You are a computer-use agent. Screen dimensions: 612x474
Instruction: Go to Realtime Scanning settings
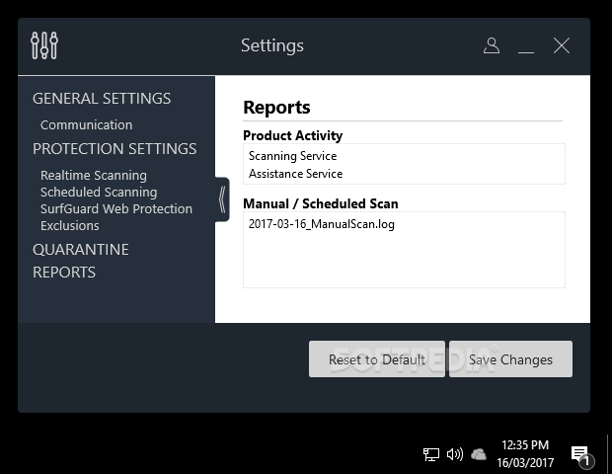[94, 176]
